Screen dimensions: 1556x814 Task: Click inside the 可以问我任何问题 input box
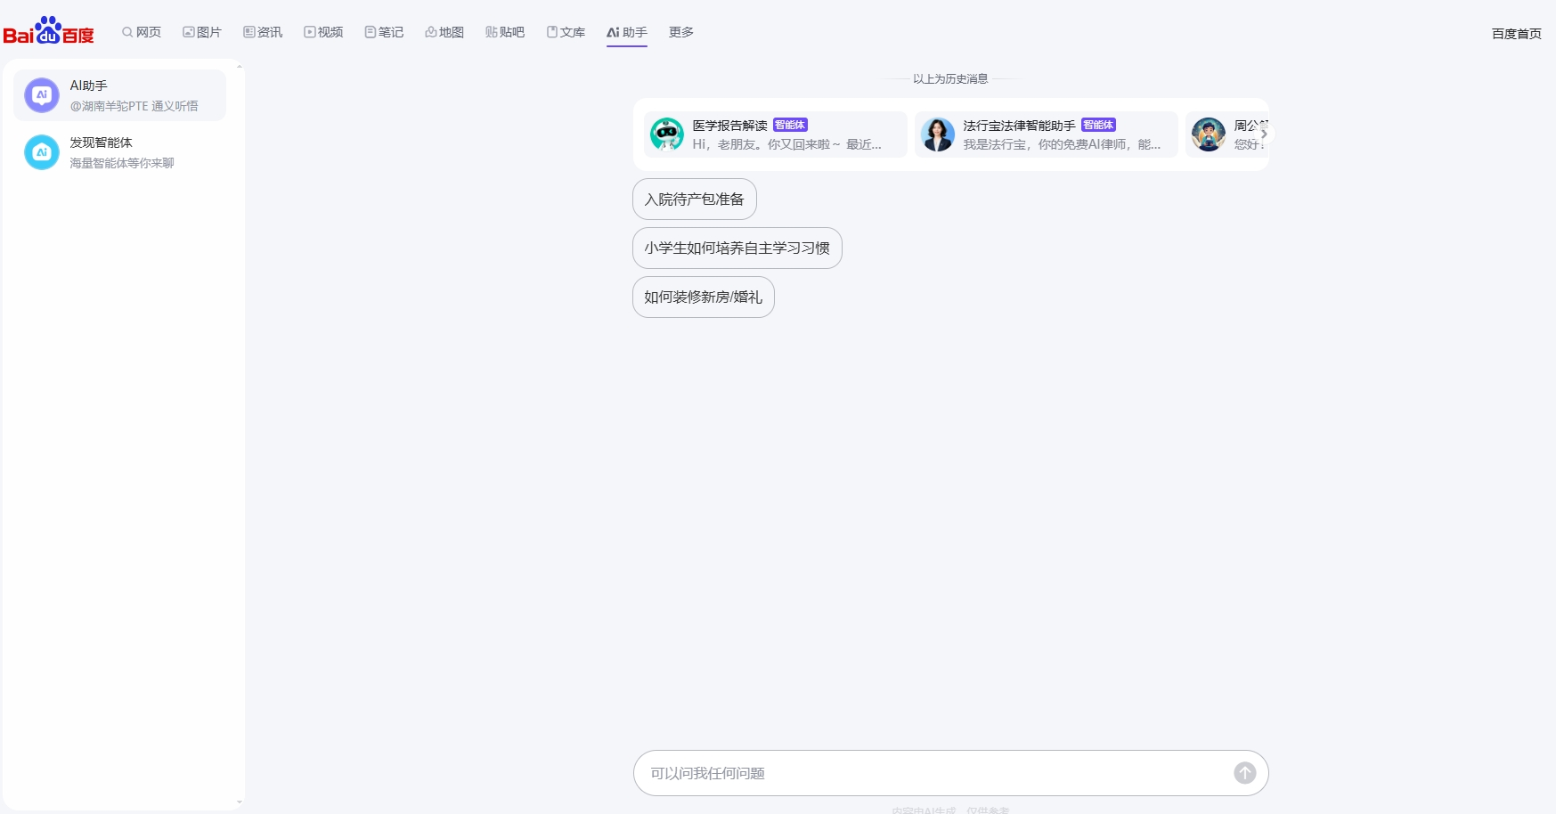tap(891, 773)
